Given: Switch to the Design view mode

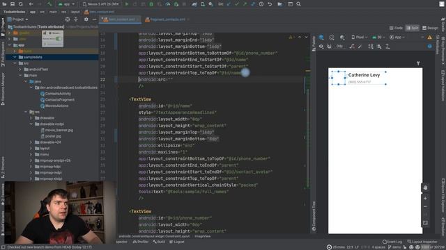Looking at the screenshot, I should [x=430, y=28].
